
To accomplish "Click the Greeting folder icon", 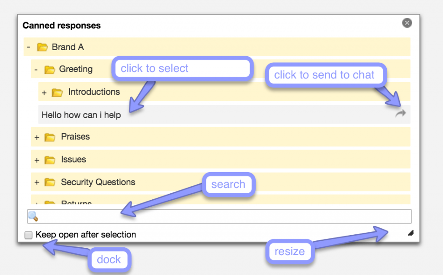I will coord(50,69).
